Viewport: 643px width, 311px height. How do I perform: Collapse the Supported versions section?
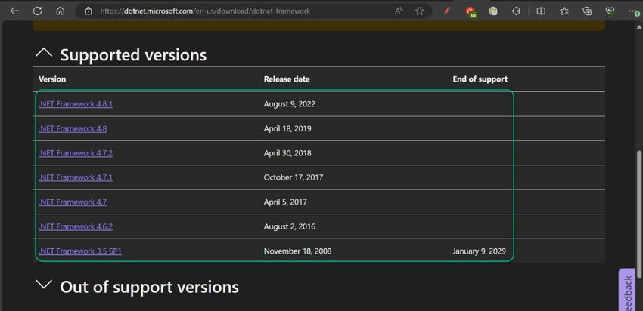tap(44, 53)
